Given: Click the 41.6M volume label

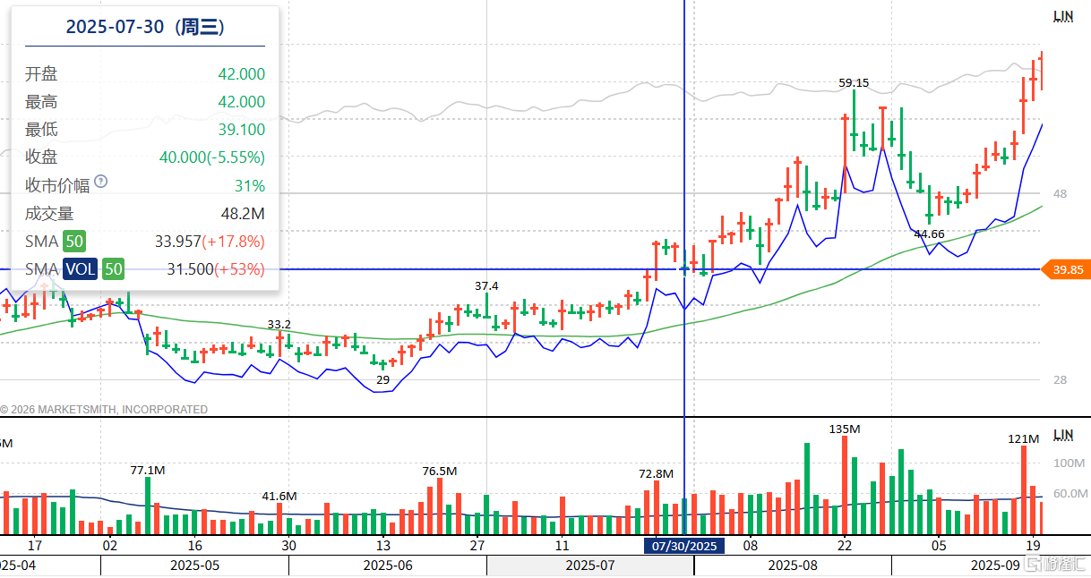Looking at the screenshot, I should tap(279, 496).
